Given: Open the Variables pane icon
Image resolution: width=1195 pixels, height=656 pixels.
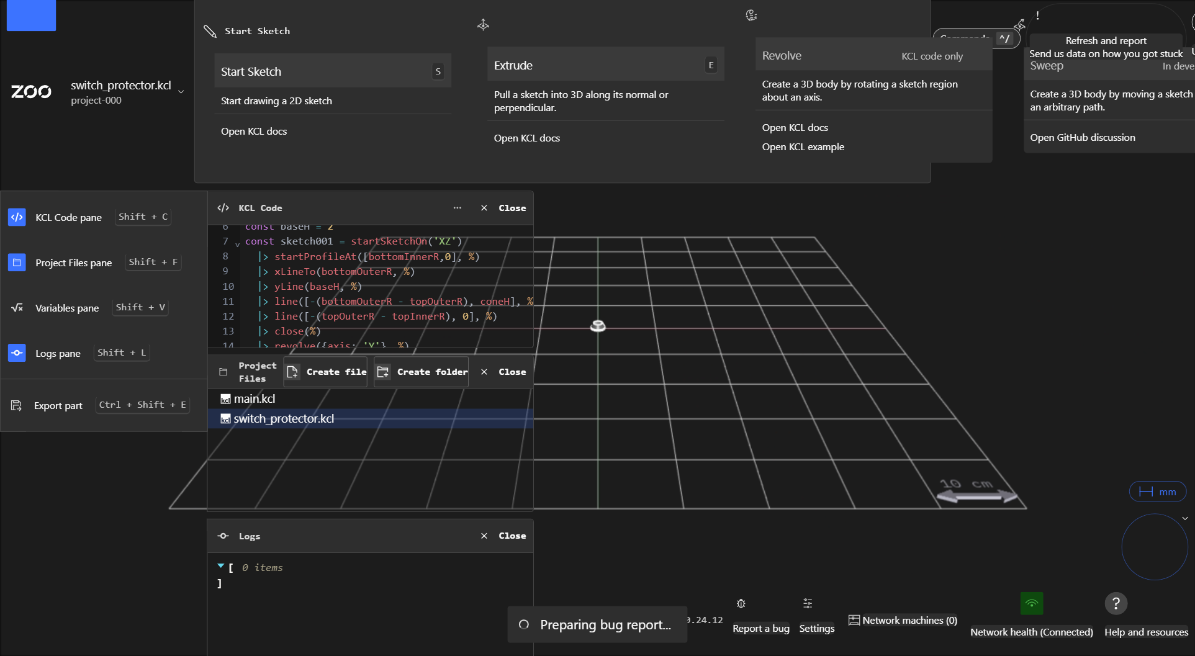Looking at the screenshot, I should coord(17,308).
